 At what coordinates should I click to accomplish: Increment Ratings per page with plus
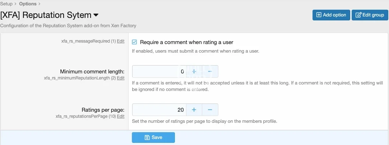coord(194,110)
